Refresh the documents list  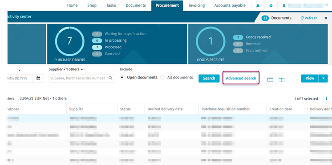point(309,18)
